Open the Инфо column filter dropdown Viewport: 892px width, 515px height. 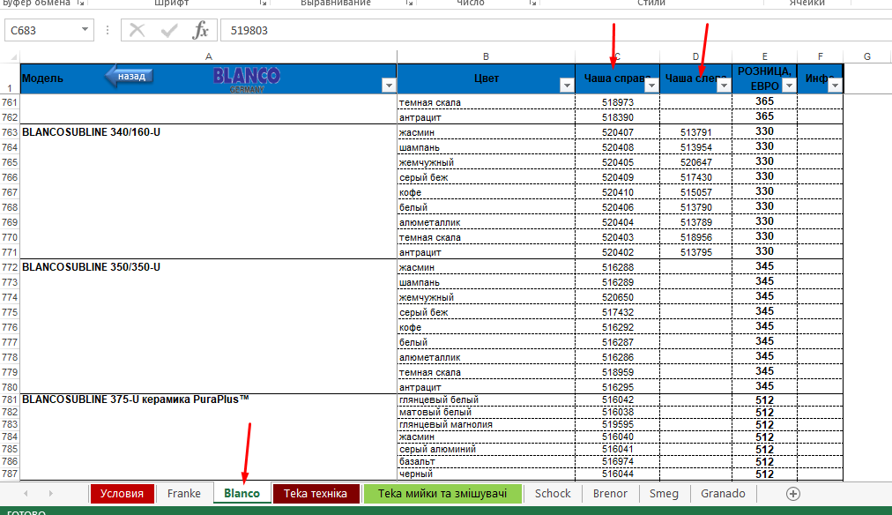pyautogui.click(x=835, y=86)
